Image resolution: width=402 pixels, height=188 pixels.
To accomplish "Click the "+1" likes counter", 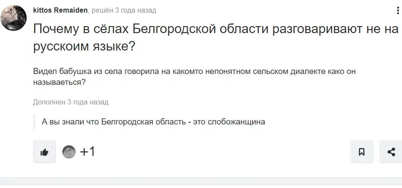I will coord(87,151).
